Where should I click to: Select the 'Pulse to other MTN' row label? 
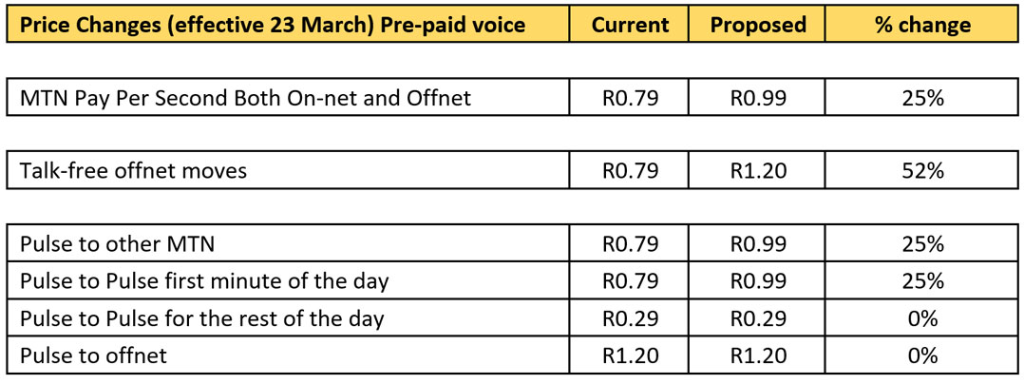point(117,244)
